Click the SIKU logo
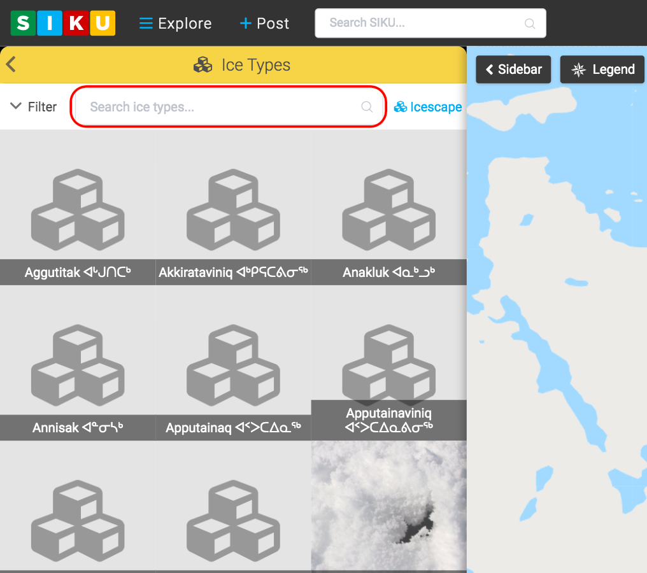The height and width of the screenshot is (573, 647). (x=63, y=23)
